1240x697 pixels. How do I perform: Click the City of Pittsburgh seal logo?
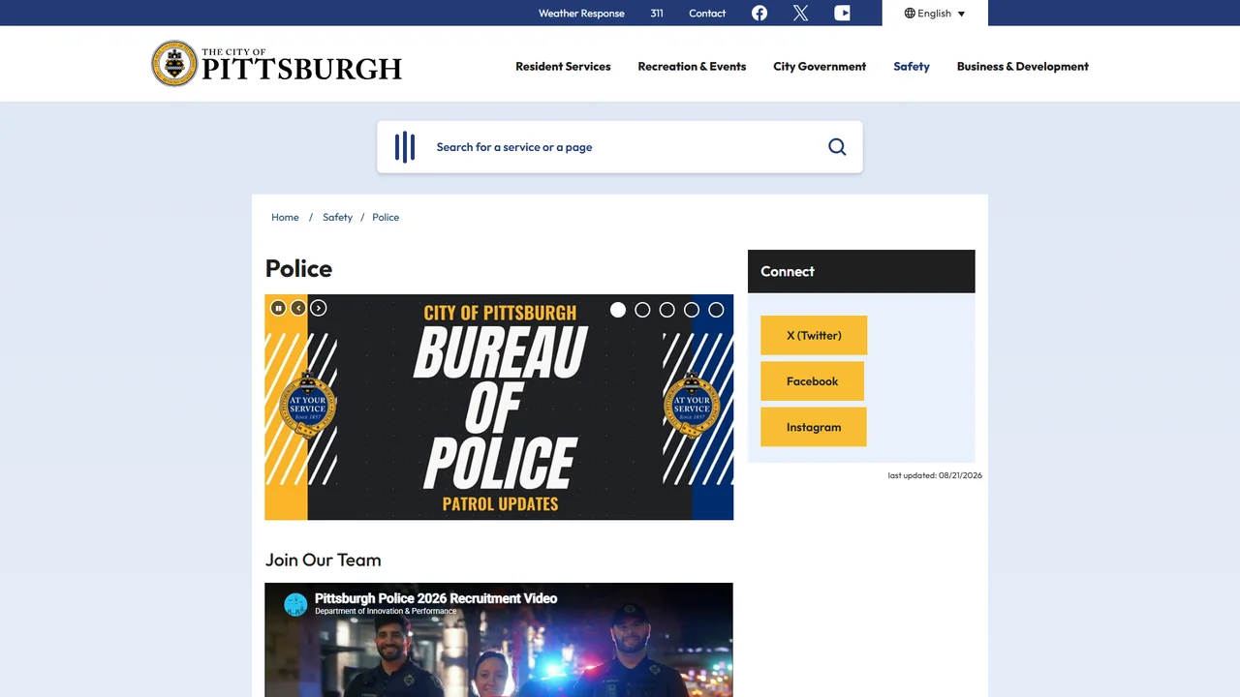point(174,64)
